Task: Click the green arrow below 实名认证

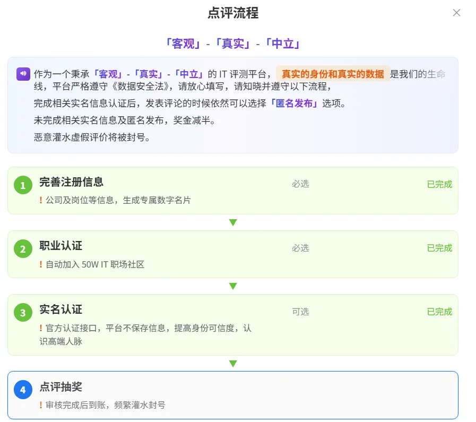Action: coord(233,364)
